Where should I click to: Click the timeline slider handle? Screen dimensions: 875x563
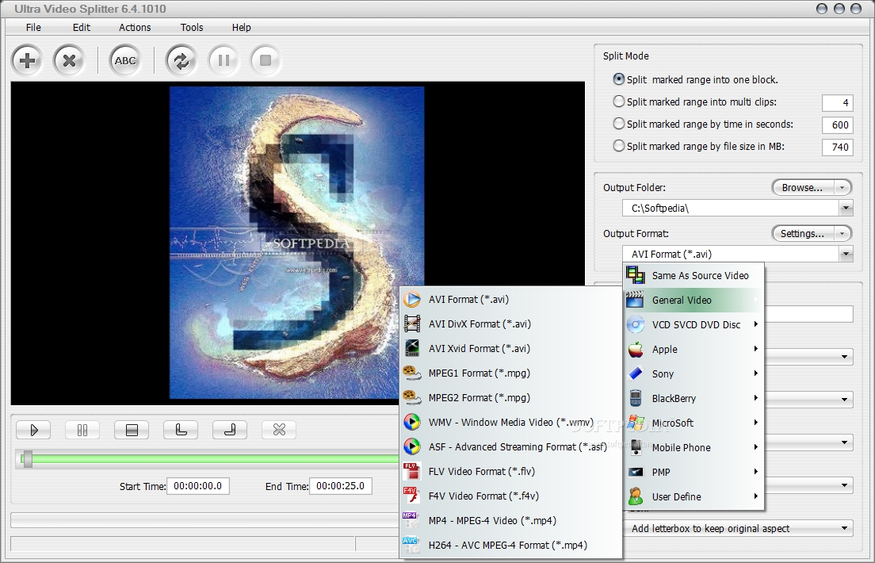[x=27, y=459]
